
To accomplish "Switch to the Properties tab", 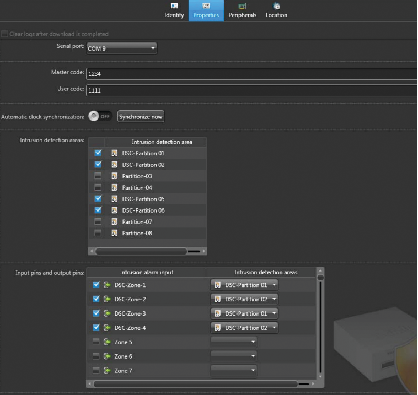I will click(206, 10).
